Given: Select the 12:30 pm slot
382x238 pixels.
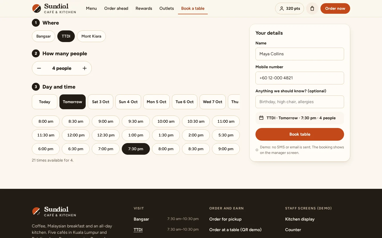Looking at the screenshot, I should [106, 135].
